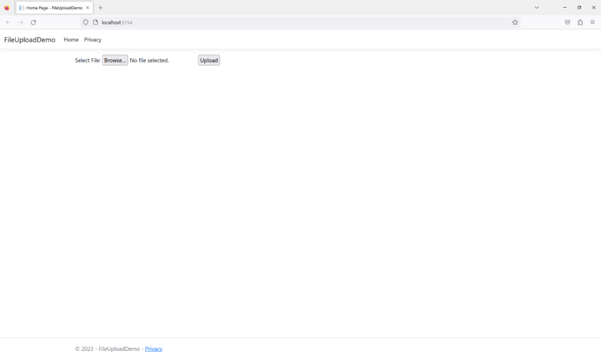Click the Browse file picker button

coord(114,60)
